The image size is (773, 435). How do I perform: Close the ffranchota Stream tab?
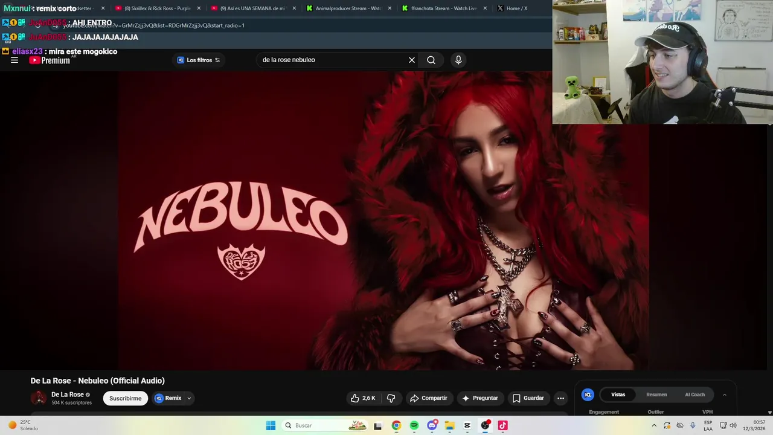(485, 8)
